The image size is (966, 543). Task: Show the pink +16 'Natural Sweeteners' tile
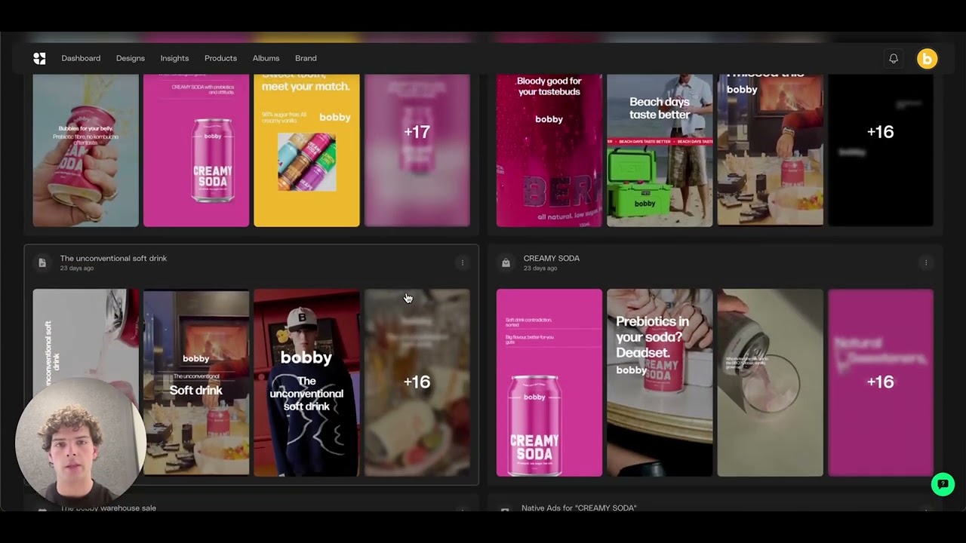click(x=881, y=382)
